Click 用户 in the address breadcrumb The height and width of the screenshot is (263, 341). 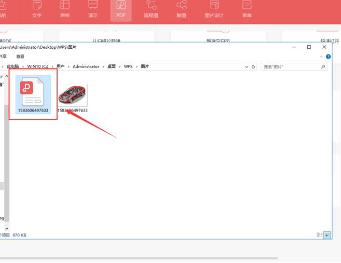60,66
